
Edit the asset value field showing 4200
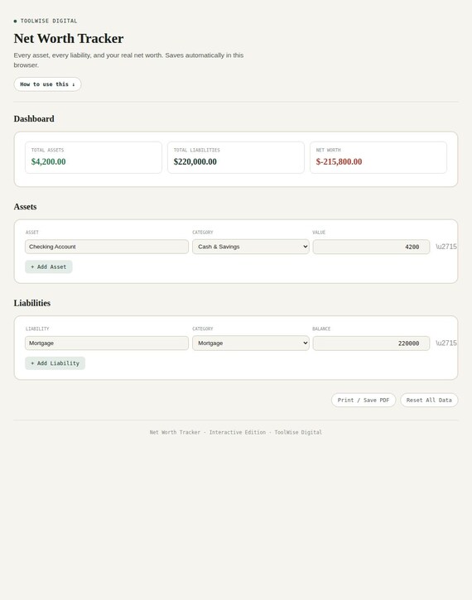pyautogui.click(x=371, y=247)
